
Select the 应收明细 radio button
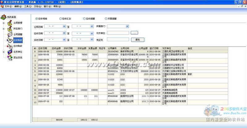tap(37, 19)
